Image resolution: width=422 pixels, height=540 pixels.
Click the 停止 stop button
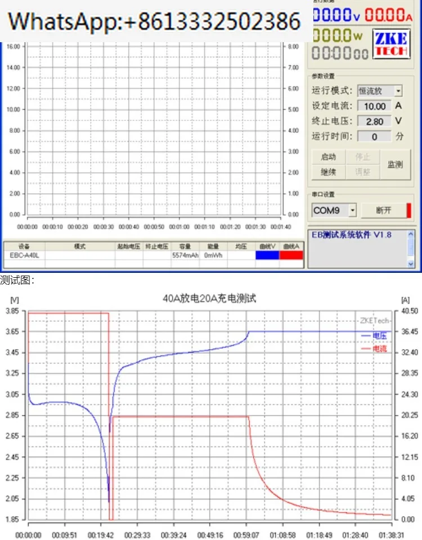point(363,157)
